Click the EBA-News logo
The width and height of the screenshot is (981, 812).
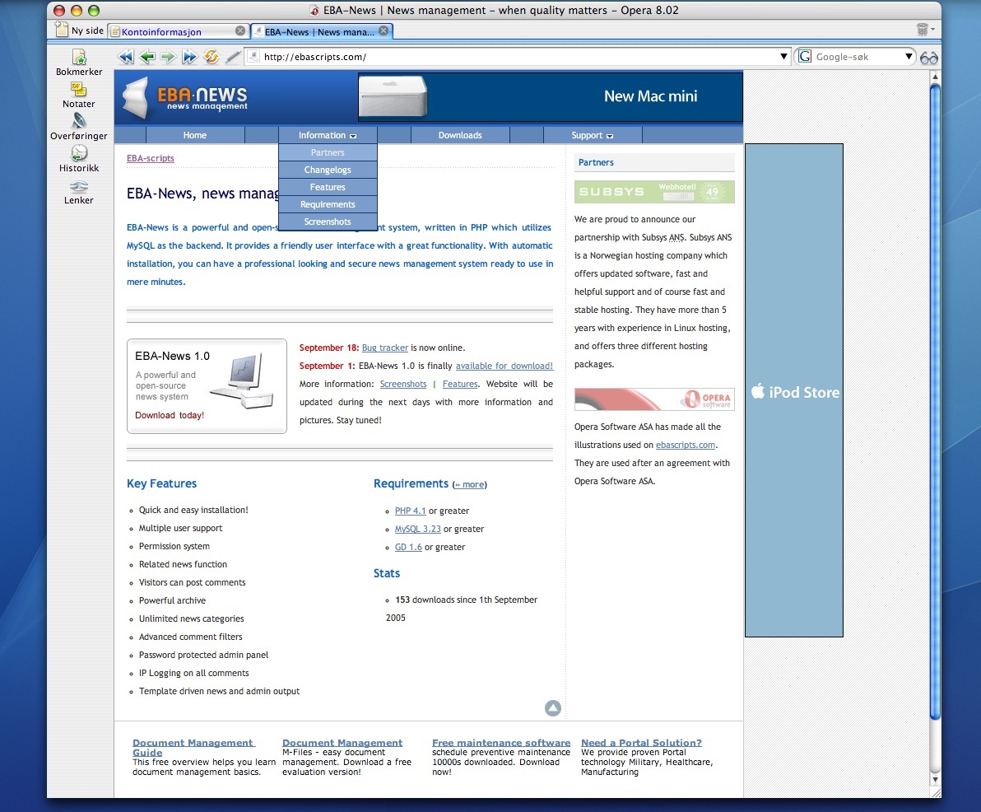click(185, 98)
